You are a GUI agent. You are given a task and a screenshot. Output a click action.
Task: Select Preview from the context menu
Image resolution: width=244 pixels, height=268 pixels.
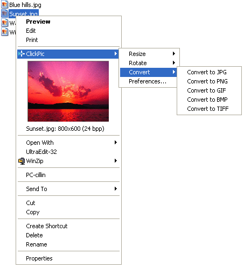point(68,22)
